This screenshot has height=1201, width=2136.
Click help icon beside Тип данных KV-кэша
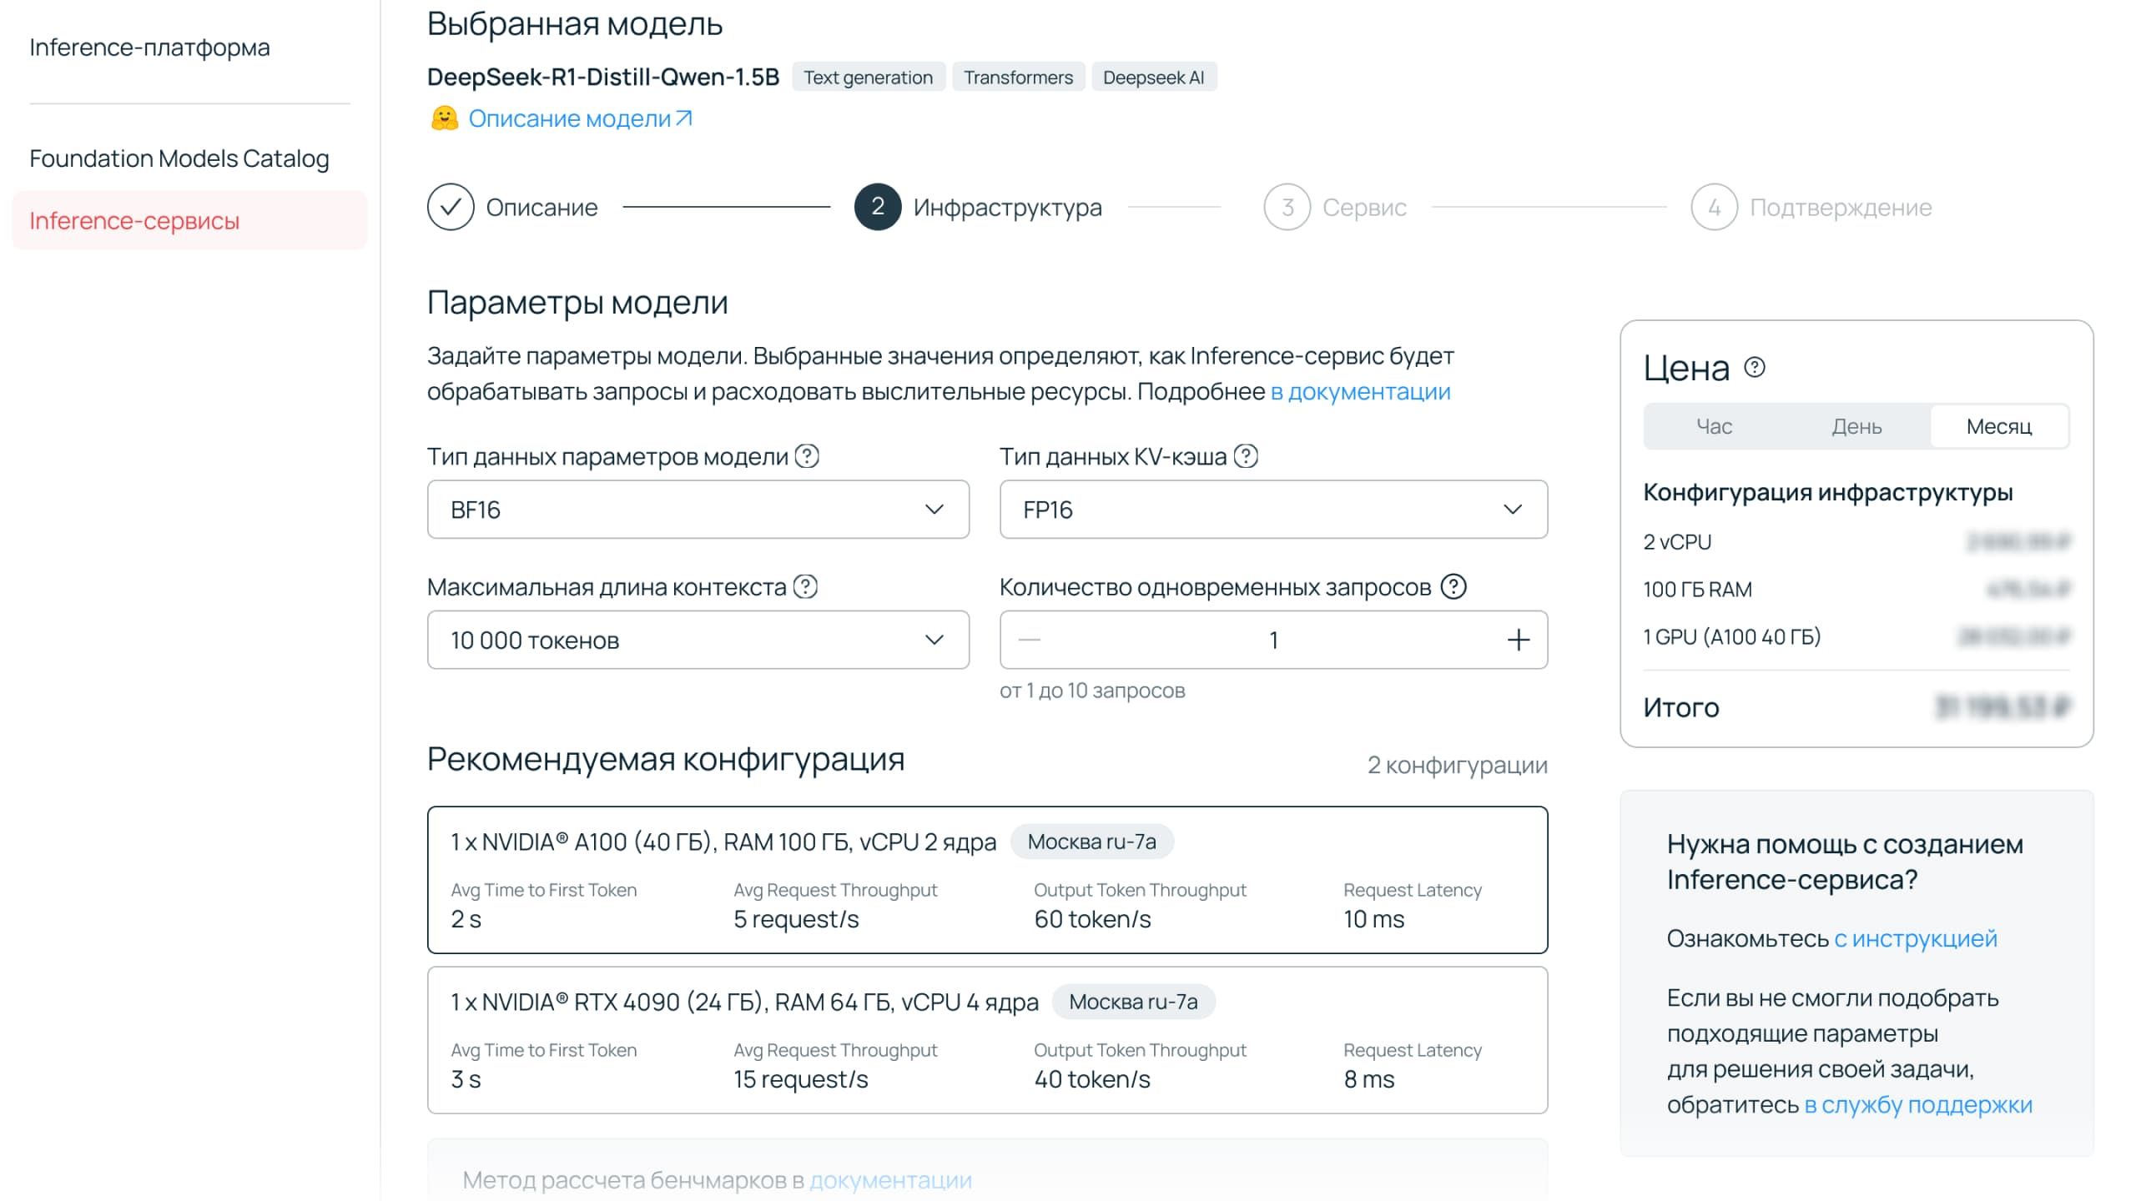(x=1246, y=456)
